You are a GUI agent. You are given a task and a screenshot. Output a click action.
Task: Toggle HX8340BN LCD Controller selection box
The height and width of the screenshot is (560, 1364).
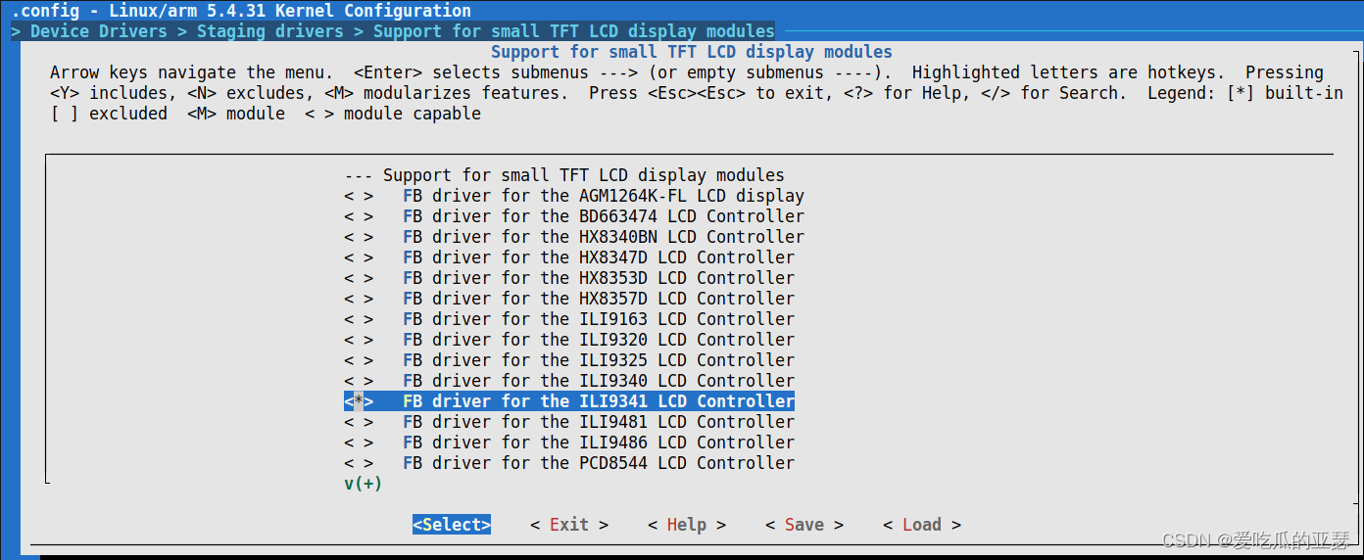click(359, 237)
